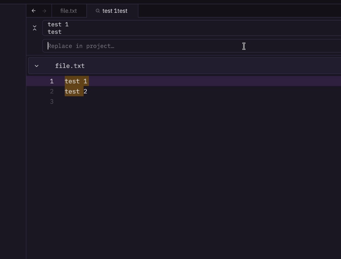The width and height of the screenshot is (341, 259).
Task: Click second line "test" in search query box
Action: tap(55, 32)
